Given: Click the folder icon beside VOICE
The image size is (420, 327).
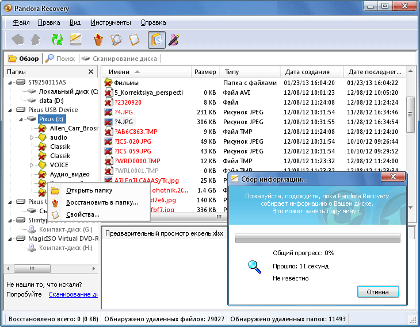Looking at the screenshot, I should coord(42,165).
